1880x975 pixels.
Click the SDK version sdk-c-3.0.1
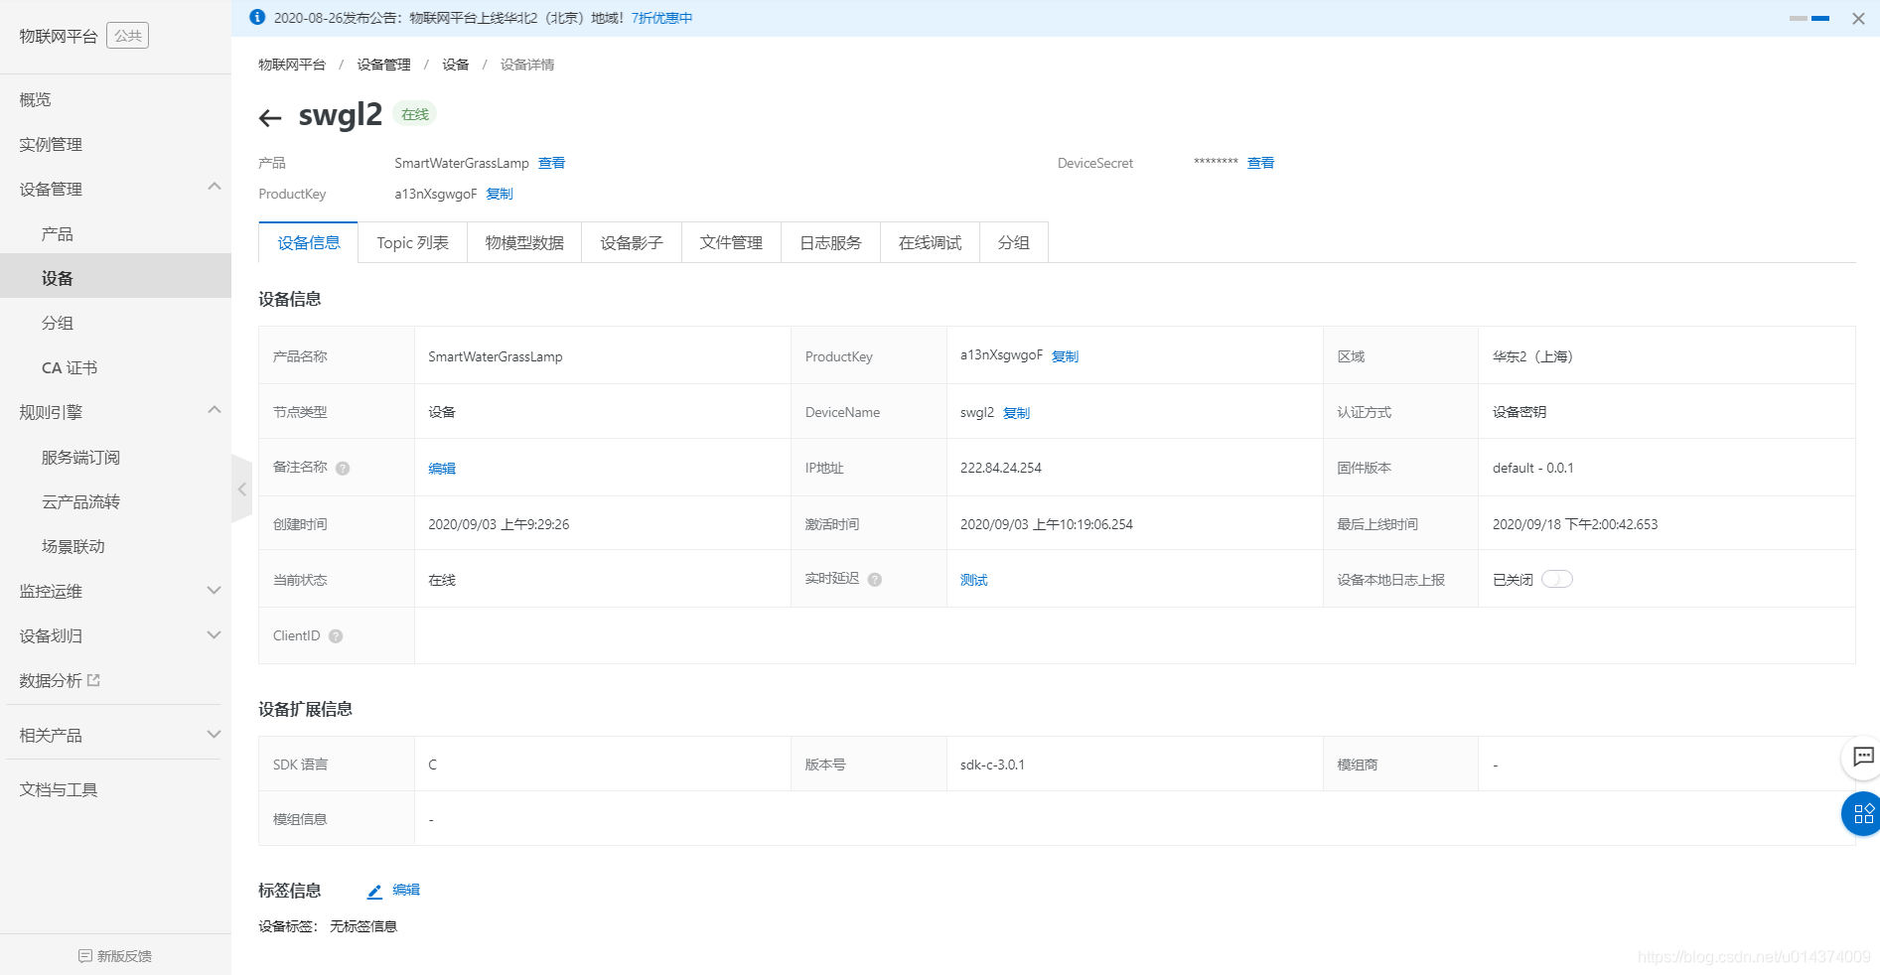(x=992, y=765)
